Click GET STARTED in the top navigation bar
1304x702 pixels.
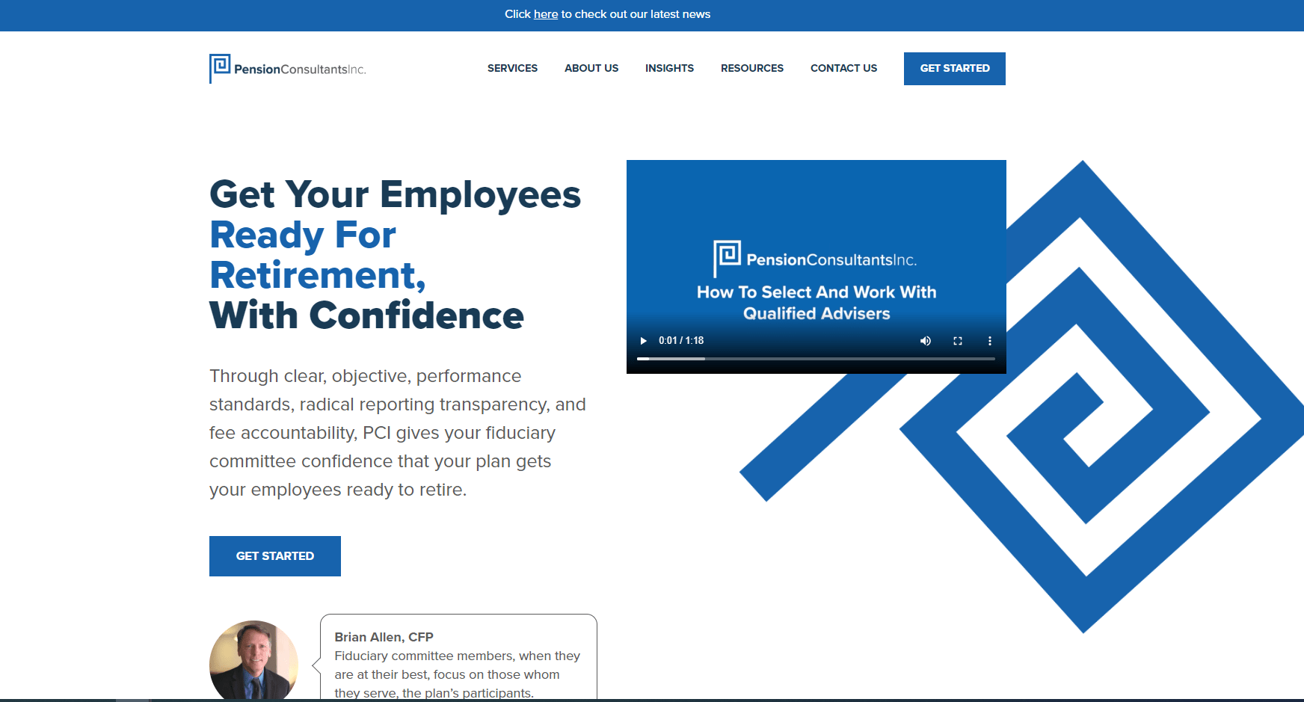click(x=954, y=68)
